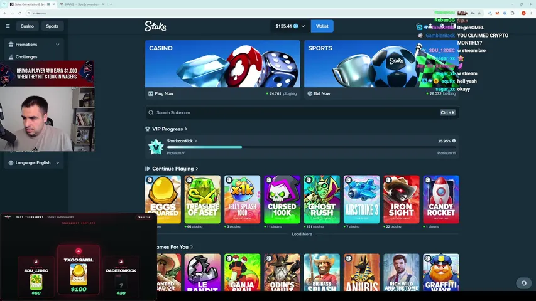Open the Continue Playing section
The height and width of the screenshot is (301, 536).
(175, 169)
